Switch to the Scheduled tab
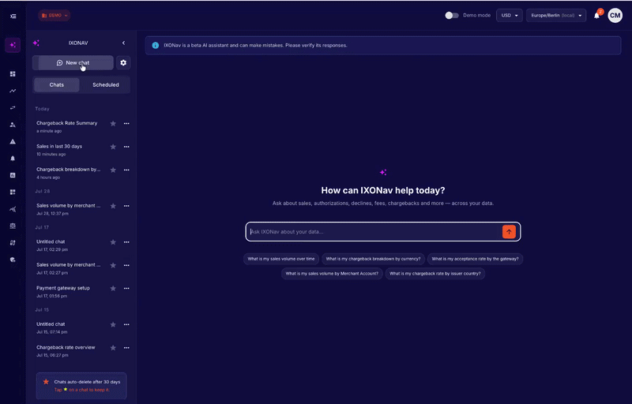The image size is (632, 404). (x=106, y=85)
